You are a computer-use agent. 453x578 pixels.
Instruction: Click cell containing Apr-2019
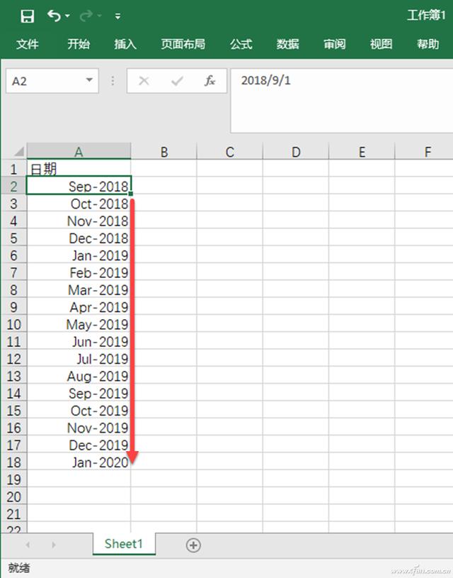coord(79,307)
